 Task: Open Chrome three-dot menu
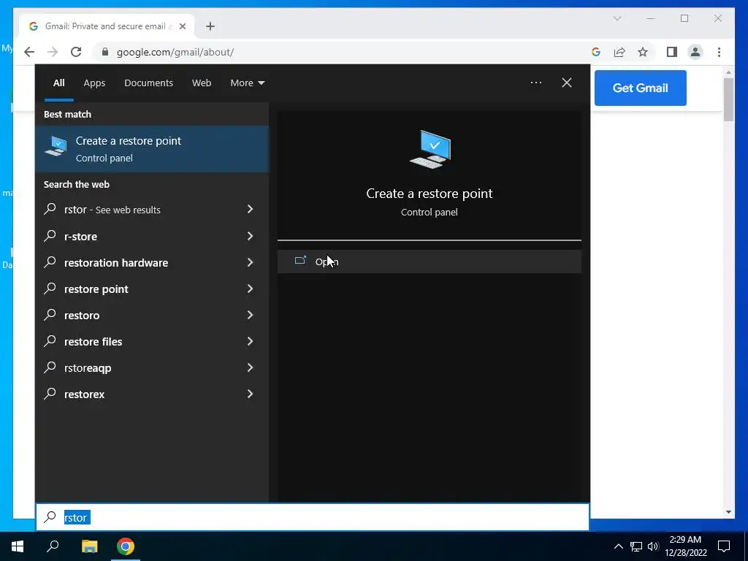[x=720, y=52]
